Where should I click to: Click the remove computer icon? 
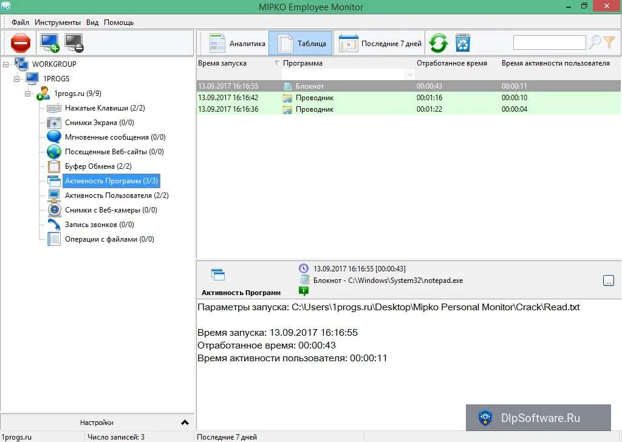pyautogui.click(x=73, y=43)
